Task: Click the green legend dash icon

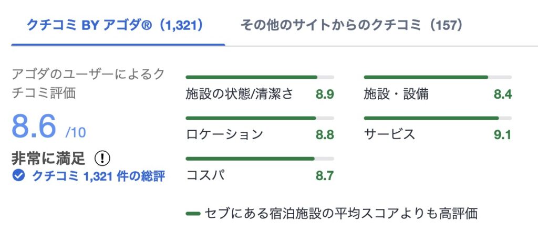Action: tap(193, 214)
